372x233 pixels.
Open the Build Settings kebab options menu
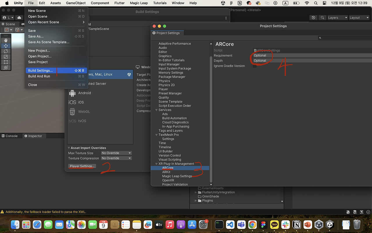click(226, 18)
